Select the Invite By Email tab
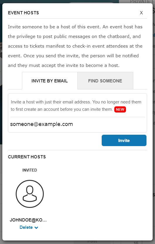The height and width of the screenshot is (244, 155). pos(50,81)
